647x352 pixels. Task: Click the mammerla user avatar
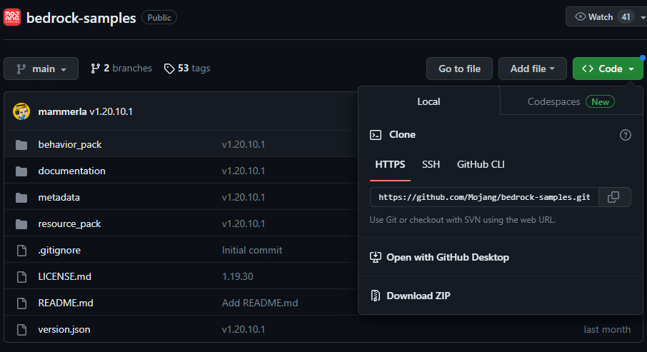[21, 111]
